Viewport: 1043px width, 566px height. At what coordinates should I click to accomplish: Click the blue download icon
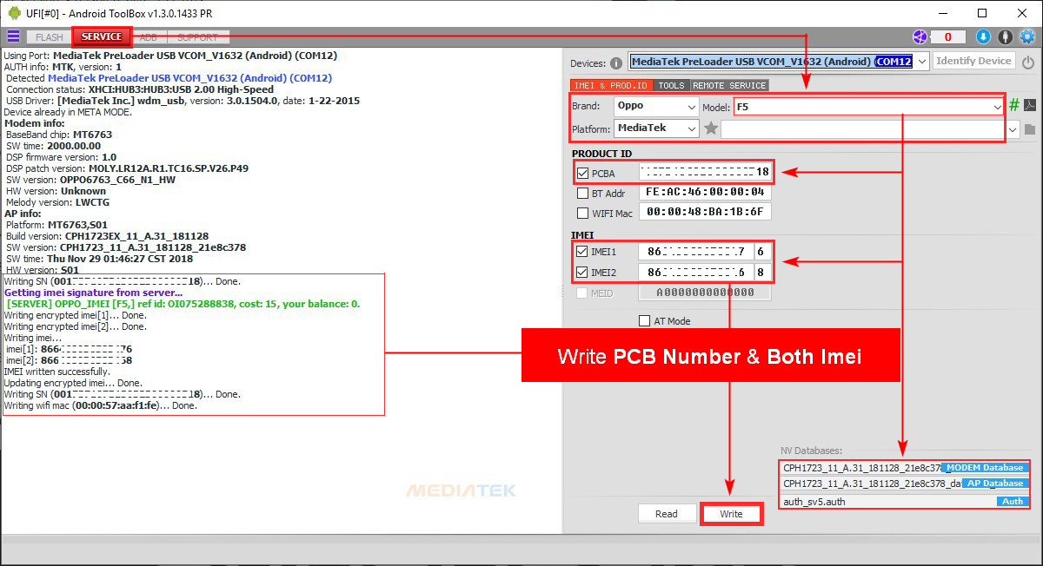983,36
